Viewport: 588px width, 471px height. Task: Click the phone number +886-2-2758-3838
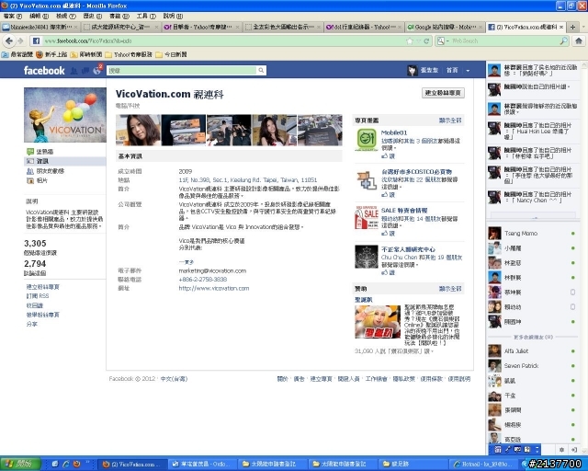point(202,280)
